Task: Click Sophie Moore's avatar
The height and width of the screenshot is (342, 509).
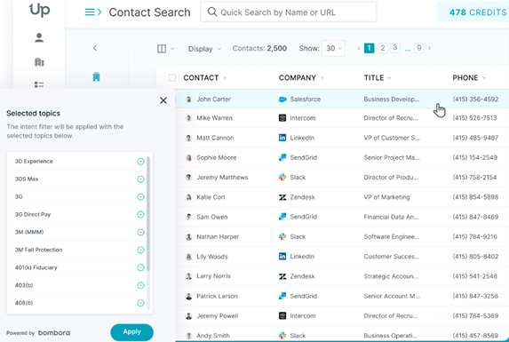Action: [x=188, y=158]
